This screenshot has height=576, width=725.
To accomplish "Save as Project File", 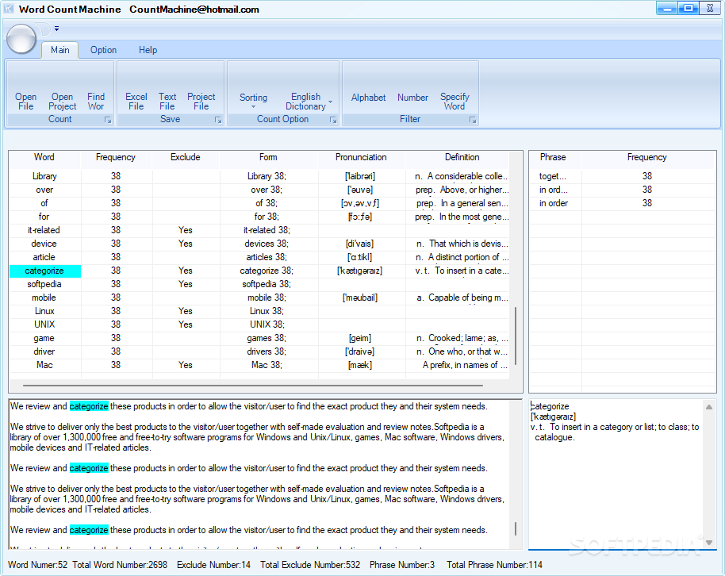I will 201,102.
